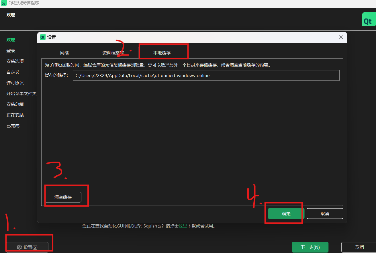Screen dimensions: 376x253
Task: Select the 本地缓存 tab
Action: pos(162,53)
